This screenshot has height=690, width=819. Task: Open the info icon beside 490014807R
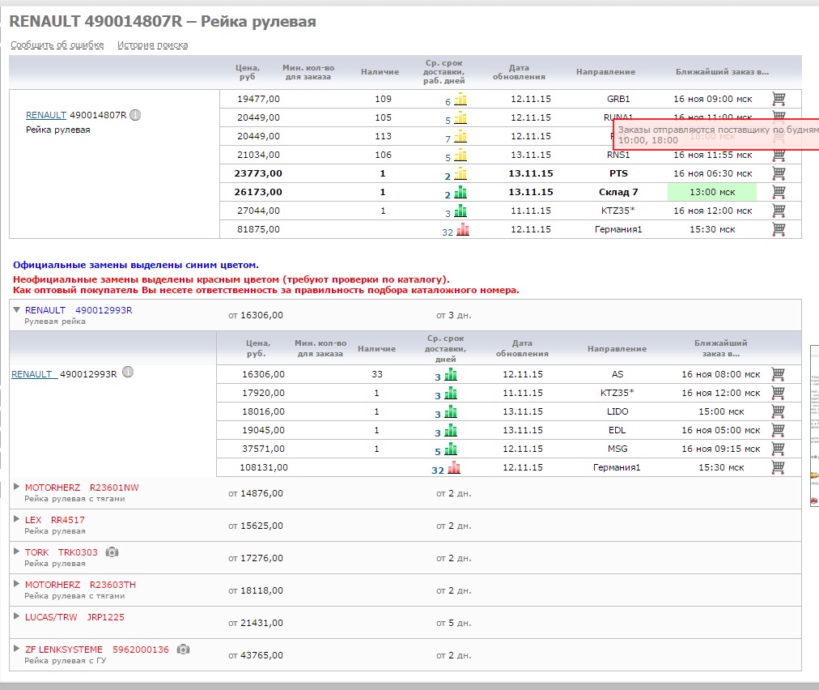tap(135, 115)
